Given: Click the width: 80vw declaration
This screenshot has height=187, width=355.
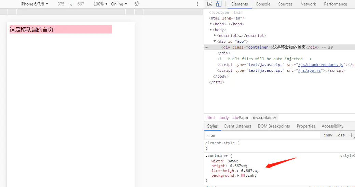Looking at the screenshot, I should [225, 161].
